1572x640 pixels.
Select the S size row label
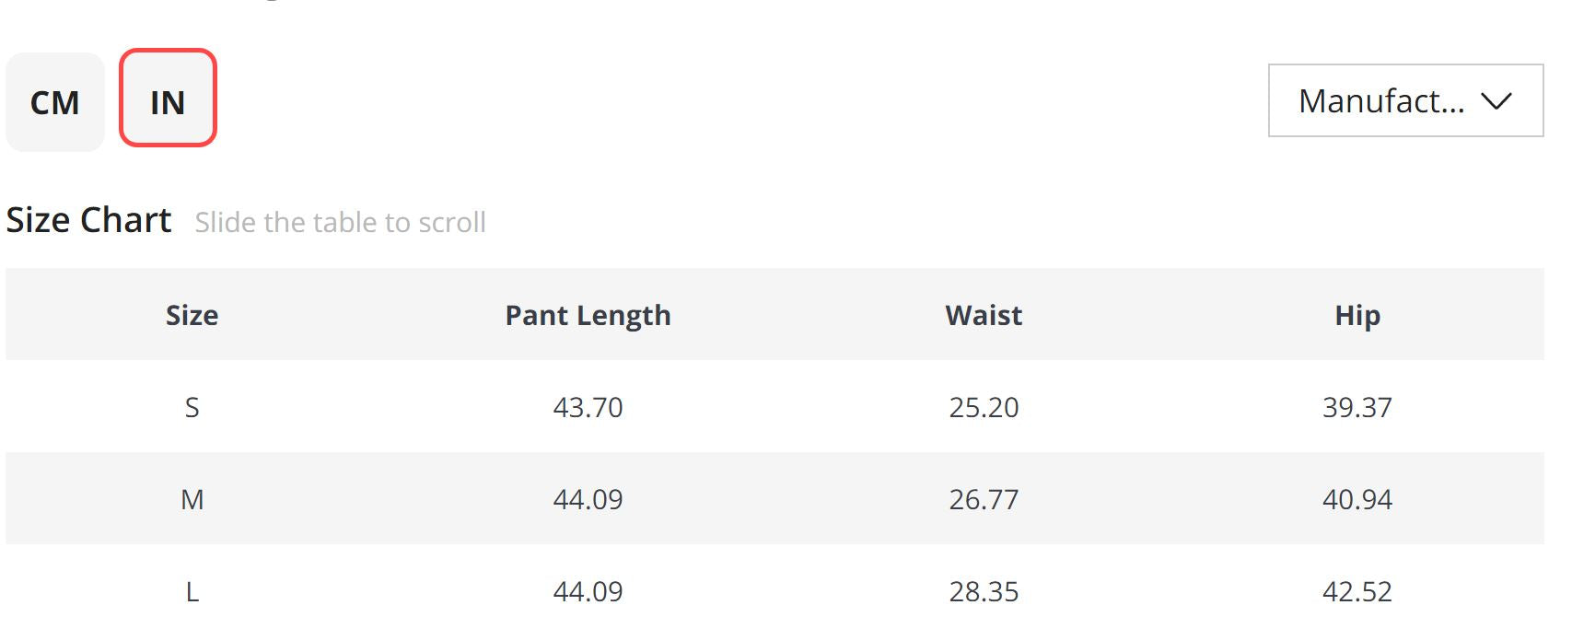pos(192,407)
